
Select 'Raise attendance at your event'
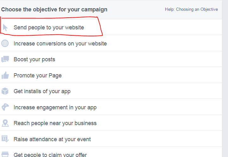click(x=111, y=139)
